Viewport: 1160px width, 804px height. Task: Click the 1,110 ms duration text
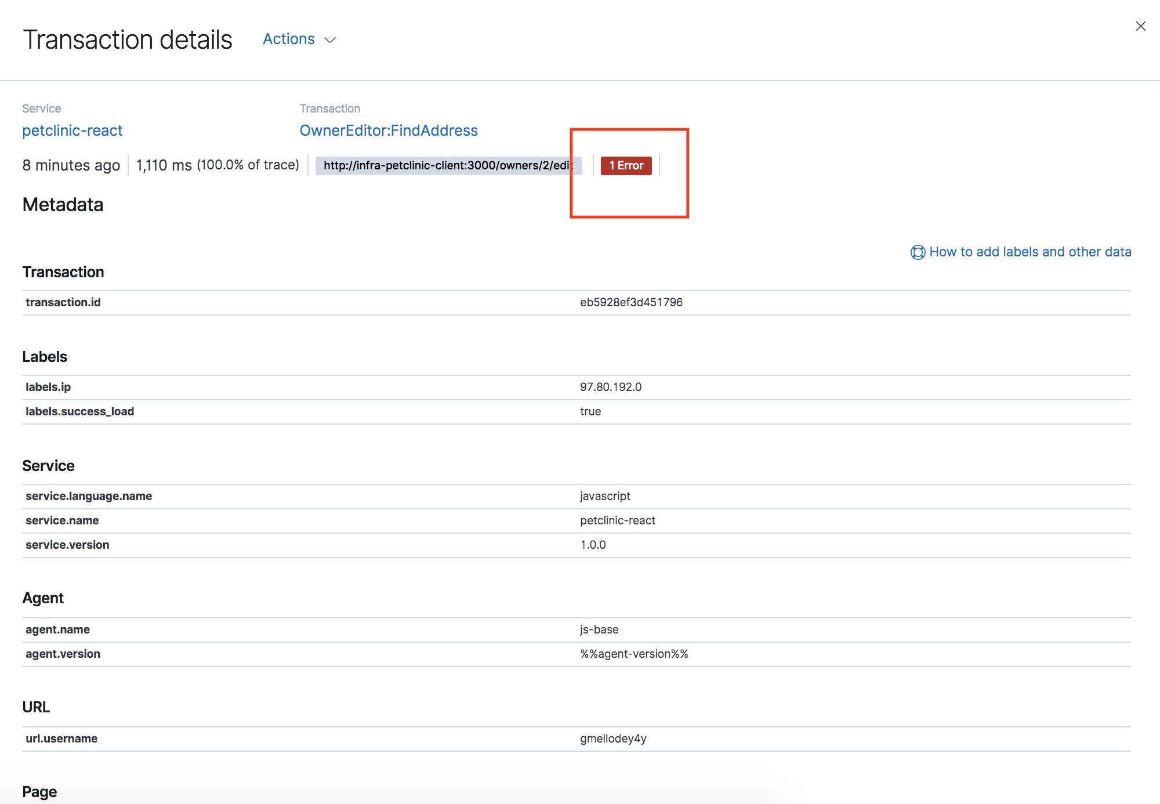(x=164, y=165)
